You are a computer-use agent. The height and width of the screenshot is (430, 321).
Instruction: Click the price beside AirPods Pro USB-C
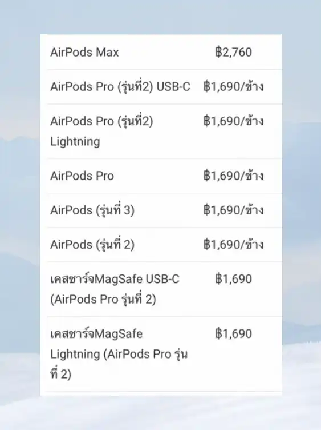point(234,86)
